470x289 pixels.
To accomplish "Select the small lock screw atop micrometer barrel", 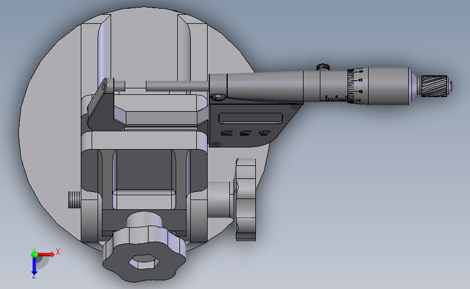I will tap(323, 67).
